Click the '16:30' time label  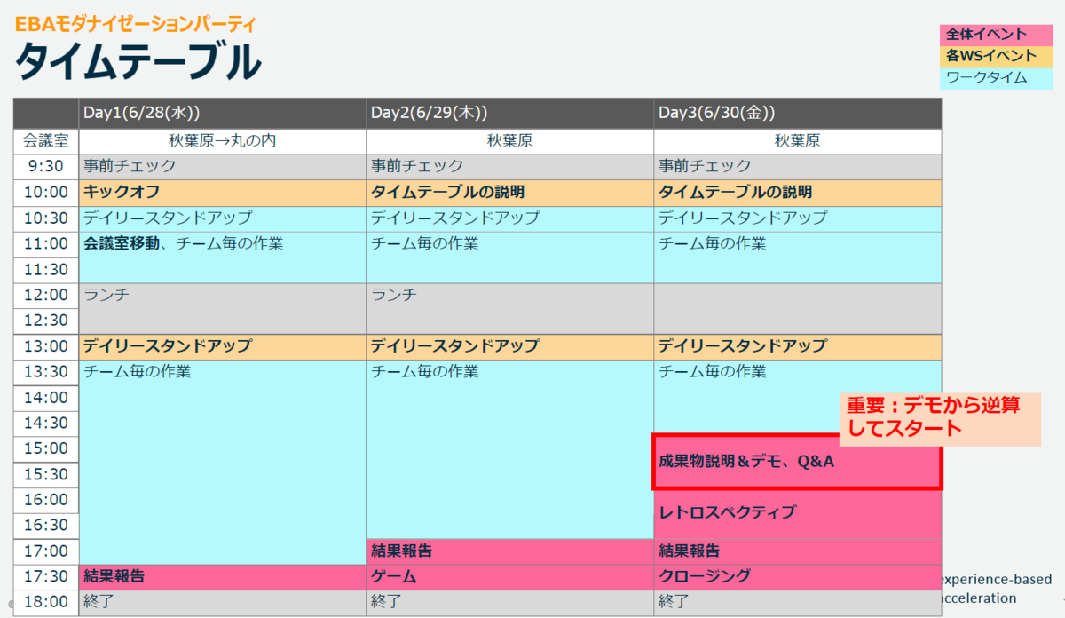point(46,526)
